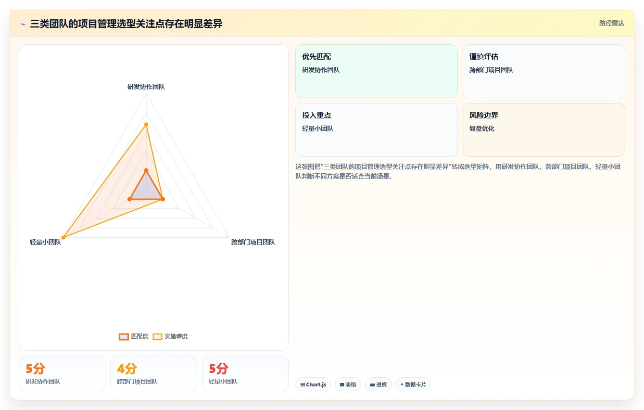The image size is (644, 410).
Task: Open the 优先匹配 card
Action: pos(377,71)
